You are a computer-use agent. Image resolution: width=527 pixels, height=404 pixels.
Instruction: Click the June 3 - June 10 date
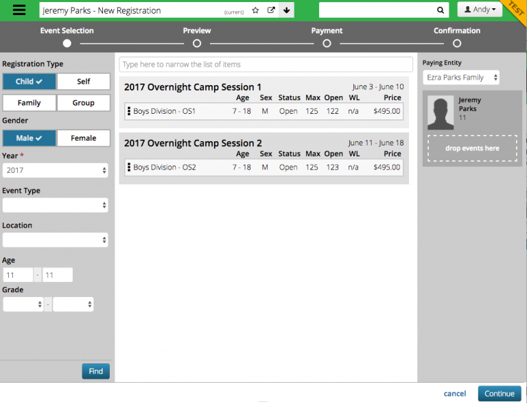(x=378, y=87)
